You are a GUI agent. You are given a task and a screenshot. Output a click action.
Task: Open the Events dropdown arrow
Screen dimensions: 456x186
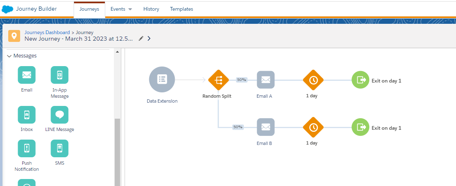pos(130,9)
